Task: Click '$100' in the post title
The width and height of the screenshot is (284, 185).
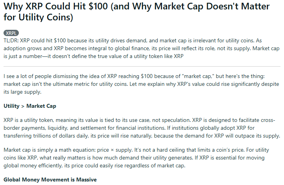Action: (x=98, y=7)
